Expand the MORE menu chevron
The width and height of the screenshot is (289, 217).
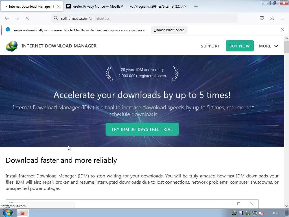pos(276,46)
